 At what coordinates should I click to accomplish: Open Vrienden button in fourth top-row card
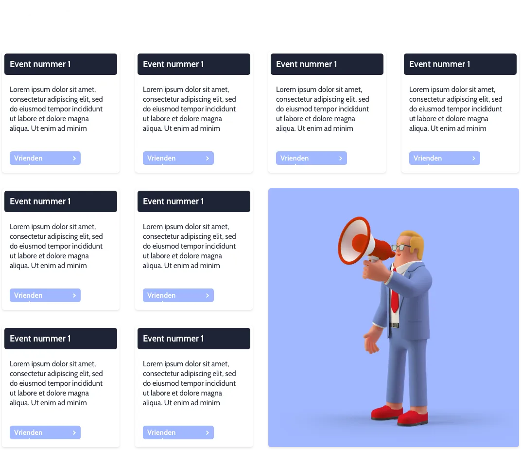(445, 158)
